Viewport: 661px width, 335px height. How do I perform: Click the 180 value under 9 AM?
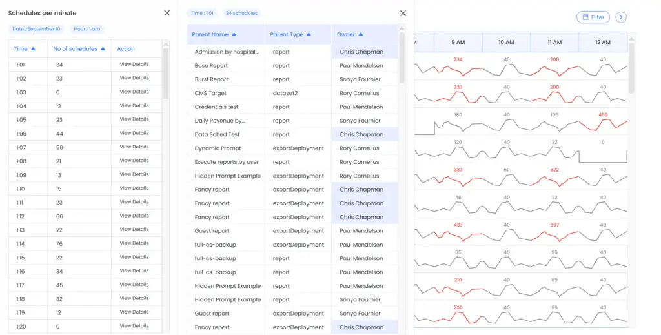coord(458,115)
